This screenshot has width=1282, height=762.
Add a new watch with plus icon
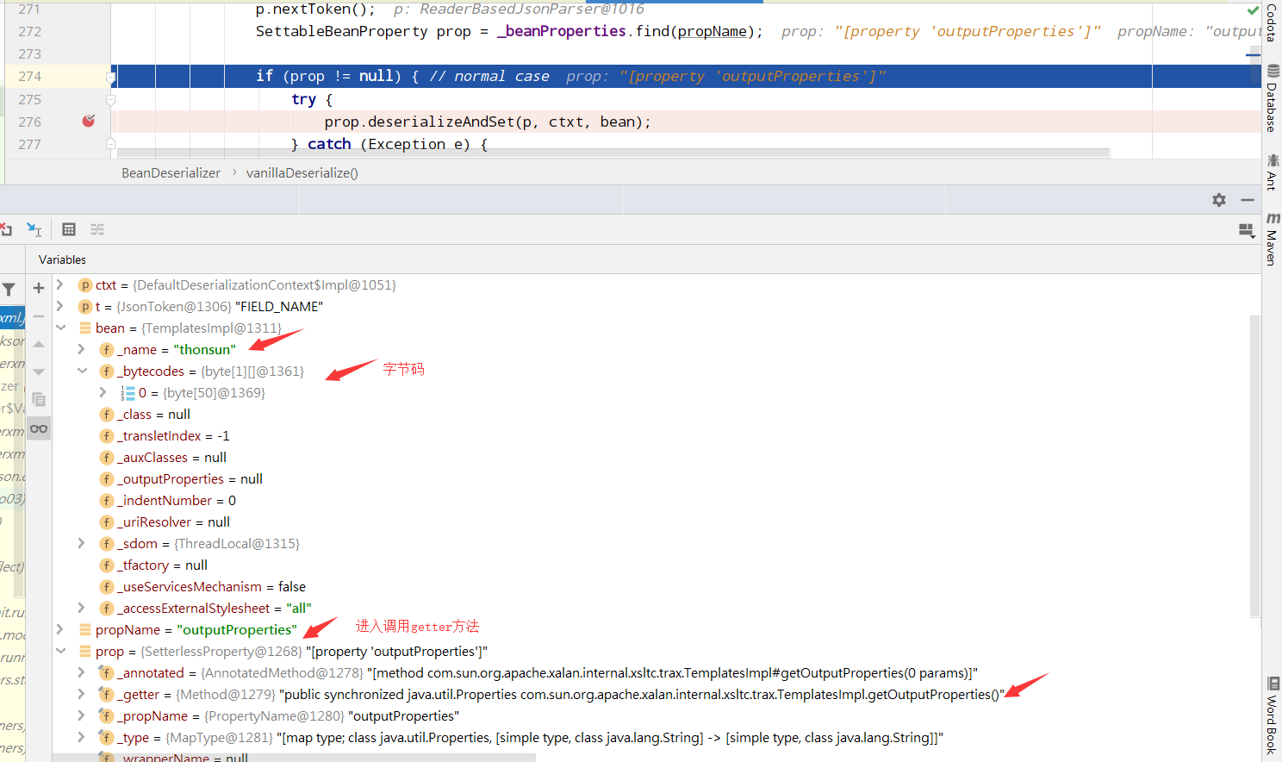39,288
